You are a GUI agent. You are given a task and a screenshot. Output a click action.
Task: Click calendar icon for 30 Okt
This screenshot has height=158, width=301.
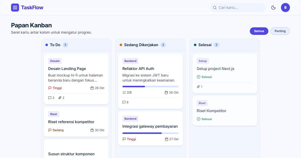tap(92, 130)
